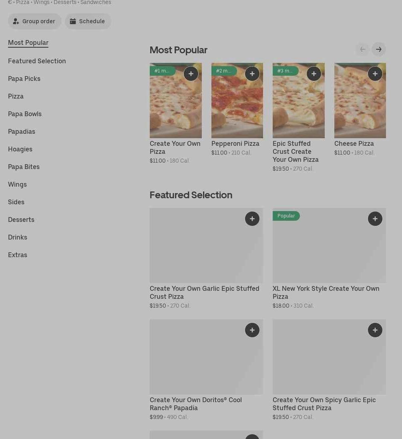Start a Group order
The width and height of the screenshot is (402, 439).
point(35,21)
